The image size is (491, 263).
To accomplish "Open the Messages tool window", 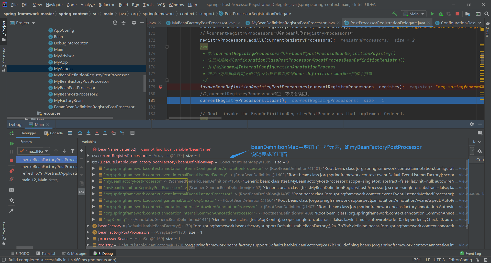I will [x=74, y=254].
